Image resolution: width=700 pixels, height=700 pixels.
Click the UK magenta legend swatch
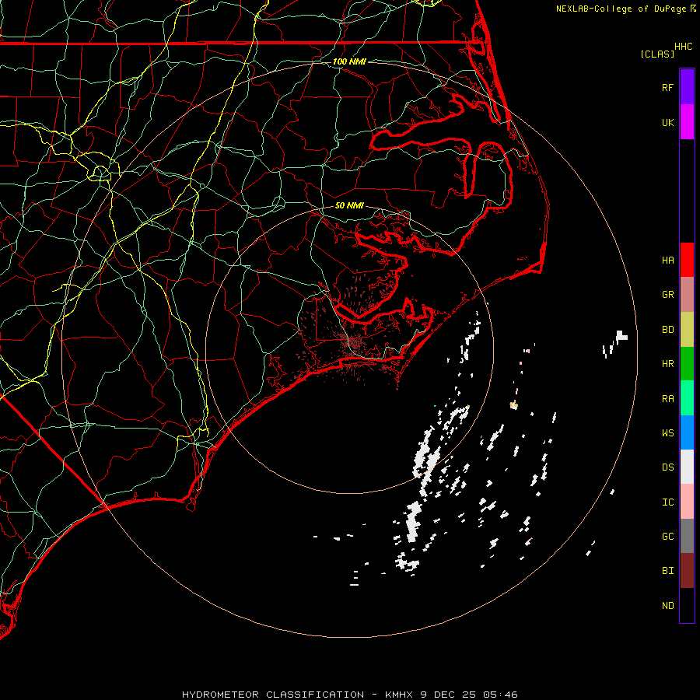(687, 122)
